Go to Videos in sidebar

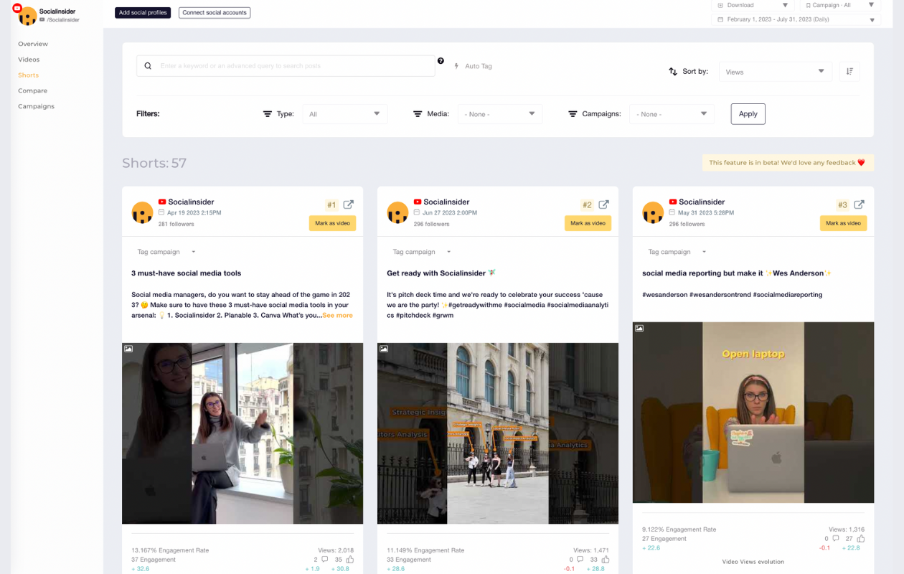point(29,60)
